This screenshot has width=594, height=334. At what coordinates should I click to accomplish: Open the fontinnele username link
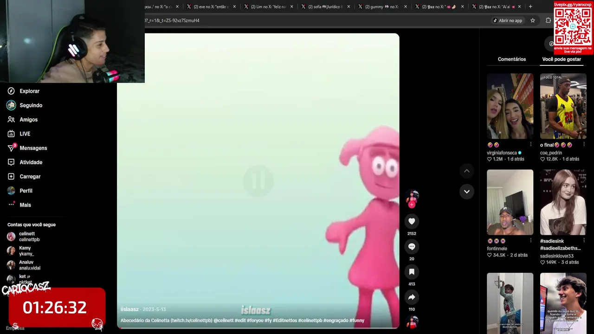497,249
